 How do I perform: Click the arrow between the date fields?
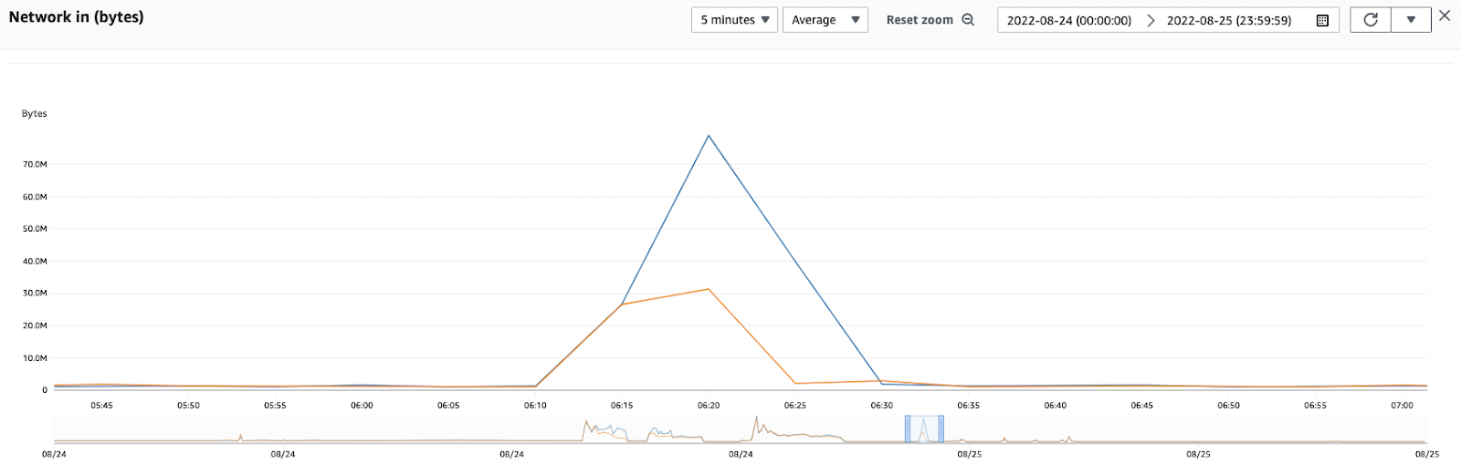(1151, 20)
